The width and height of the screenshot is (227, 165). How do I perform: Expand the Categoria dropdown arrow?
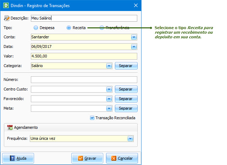pos(109,66)
